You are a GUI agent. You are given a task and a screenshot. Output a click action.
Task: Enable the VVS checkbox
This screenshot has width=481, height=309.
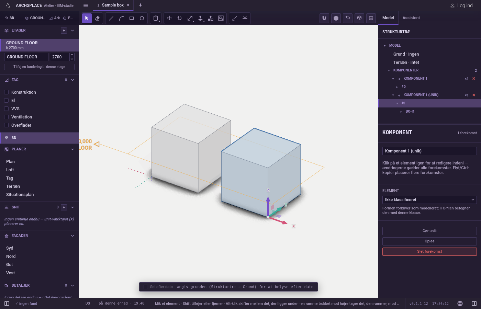[6, 109]
